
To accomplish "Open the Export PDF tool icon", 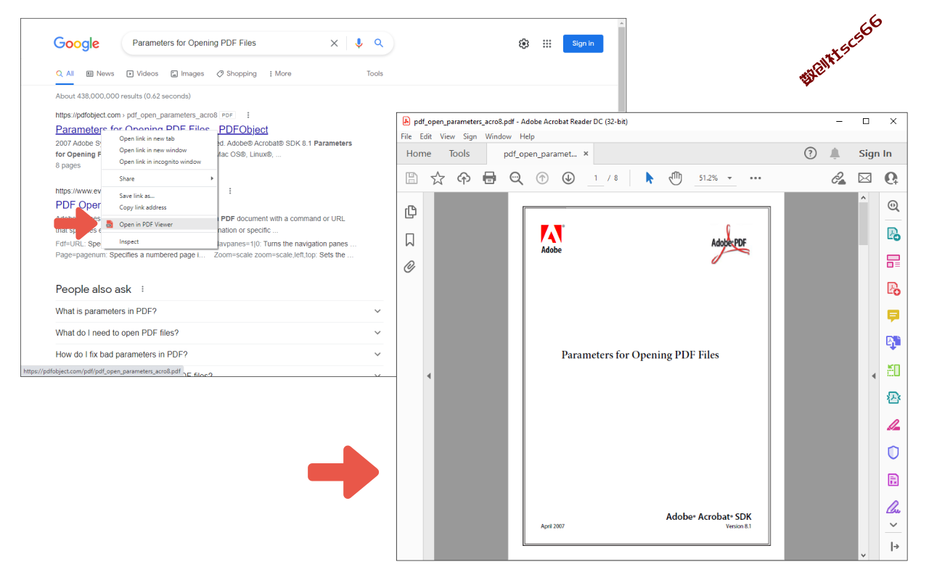I will click(893, 233).
